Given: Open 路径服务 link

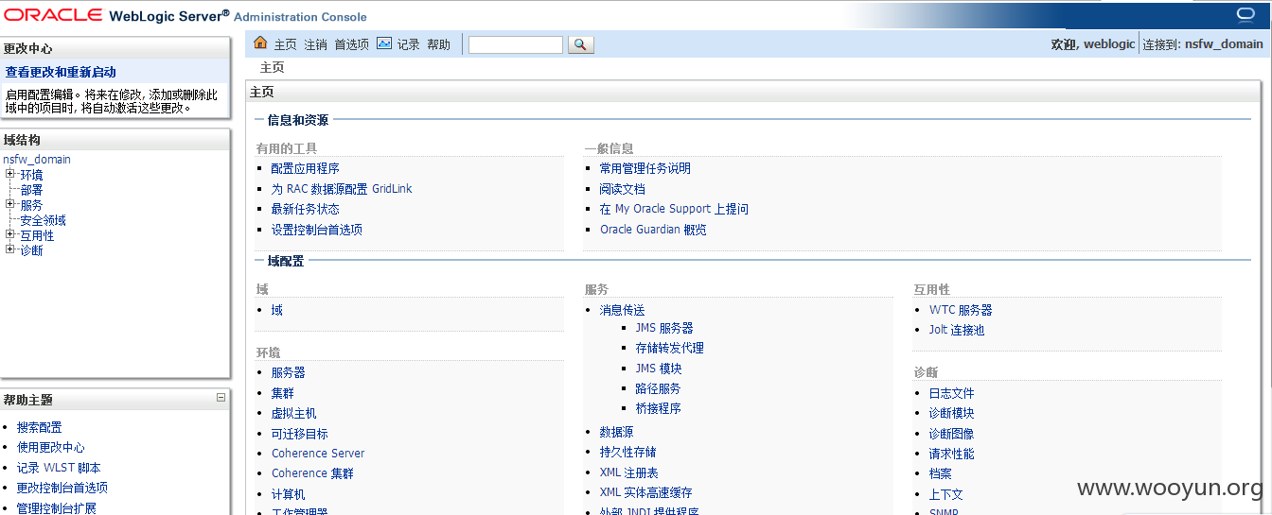Looking at the screenshot, I should click(x=658, y=388).
